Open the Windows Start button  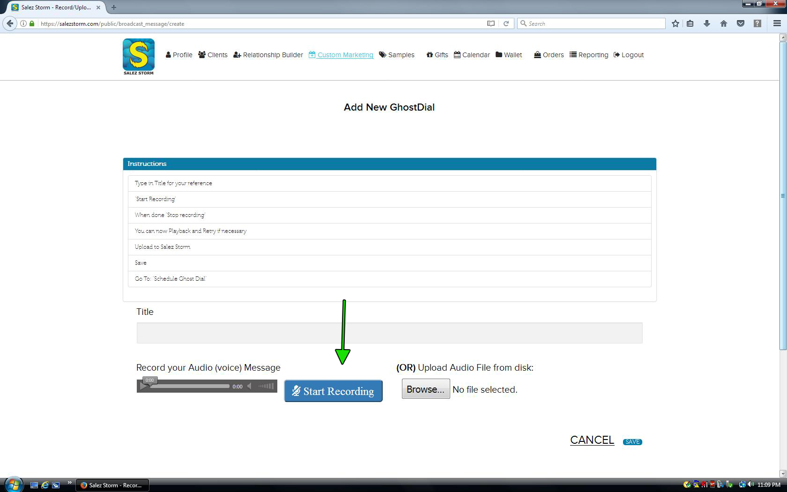[x=13, y=485]
